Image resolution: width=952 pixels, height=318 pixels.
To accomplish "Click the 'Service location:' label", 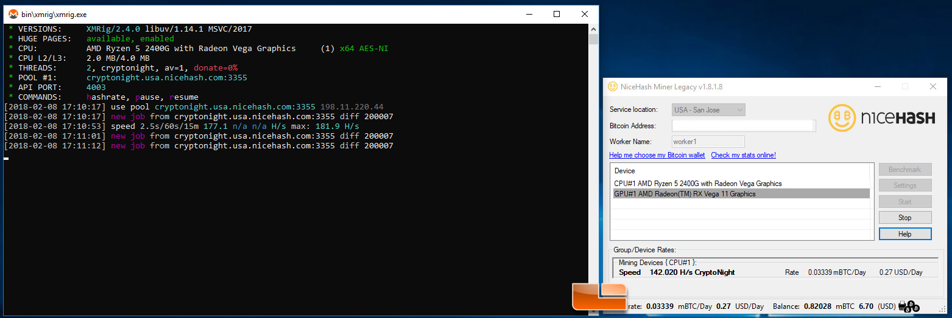I will pyautogui.click(x=633, y=110).
